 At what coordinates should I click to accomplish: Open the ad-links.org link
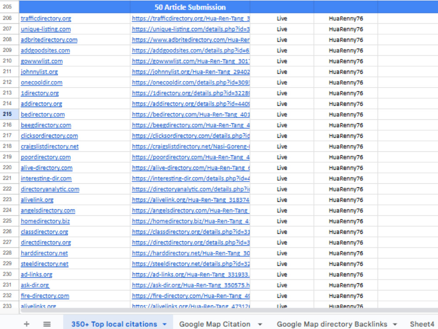[x=37, y=275]
